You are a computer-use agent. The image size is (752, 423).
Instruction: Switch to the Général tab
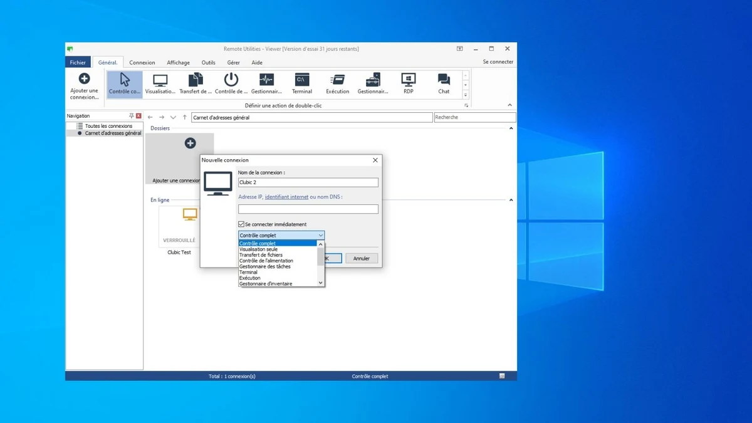tap(108, 63)
